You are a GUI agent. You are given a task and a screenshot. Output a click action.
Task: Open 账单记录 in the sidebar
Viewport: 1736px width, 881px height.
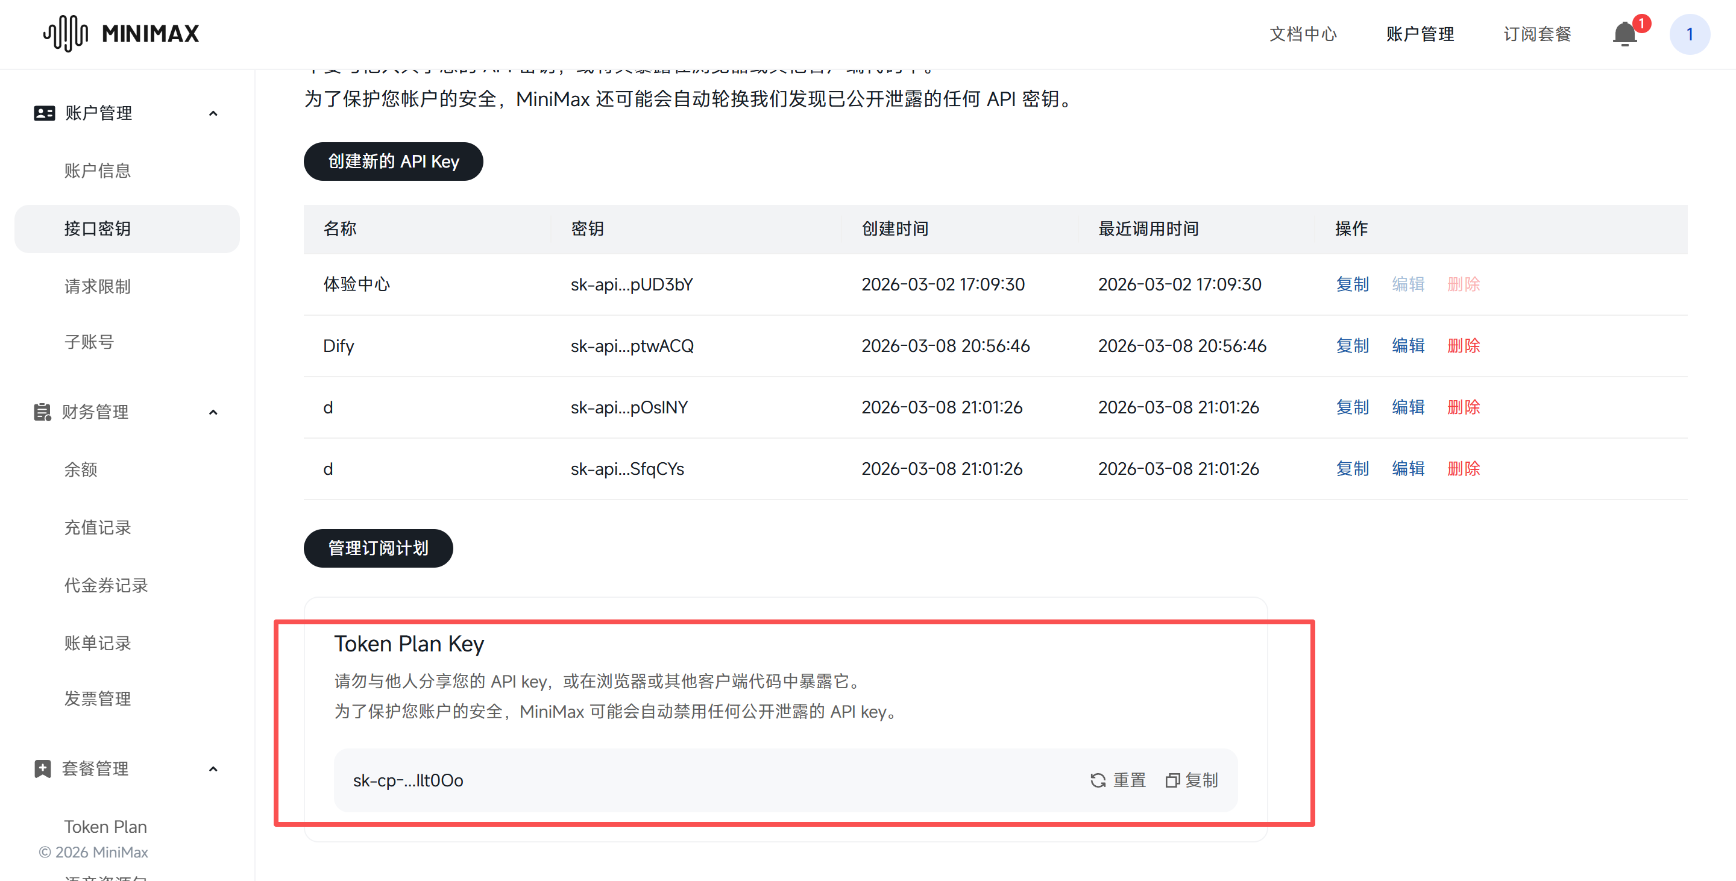pyautogui.click(x=98, y=643)
